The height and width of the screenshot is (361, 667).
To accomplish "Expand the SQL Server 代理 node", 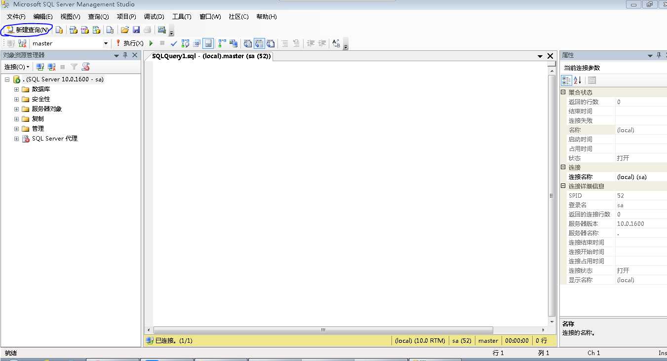I will click(x=16, y=139).
